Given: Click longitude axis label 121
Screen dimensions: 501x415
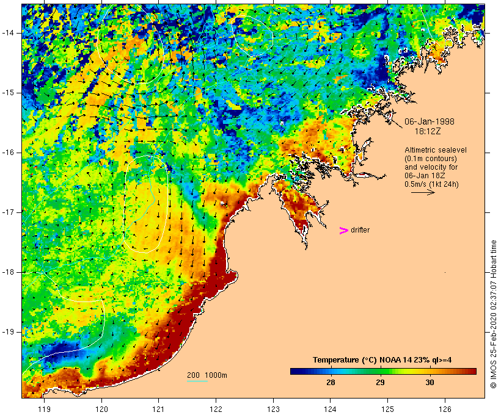Looking at the screenshot, I should [158, 409].
